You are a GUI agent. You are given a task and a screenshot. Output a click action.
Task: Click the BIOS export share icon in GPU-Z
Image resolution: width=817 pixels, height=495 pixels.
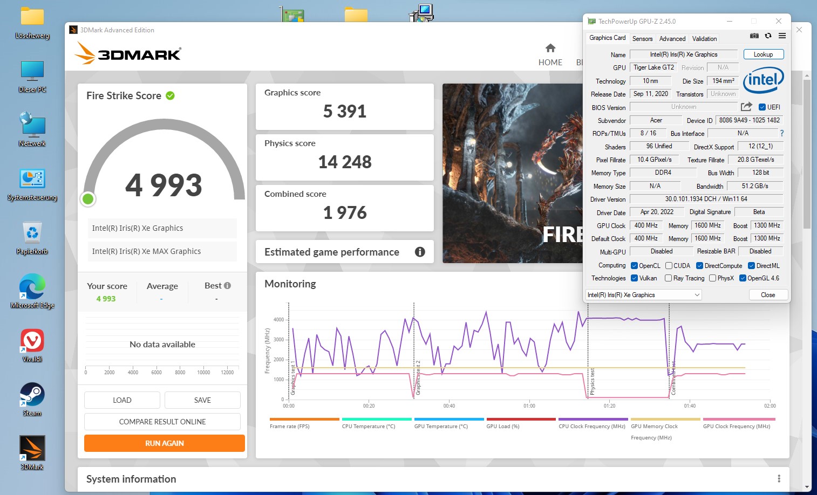click(x=746, y=107)
